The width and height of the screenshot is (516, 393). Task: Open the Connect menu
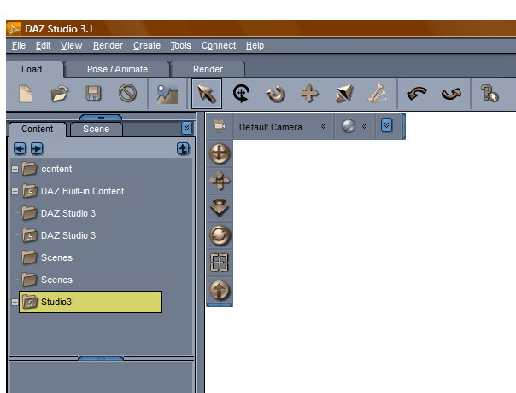219,46
